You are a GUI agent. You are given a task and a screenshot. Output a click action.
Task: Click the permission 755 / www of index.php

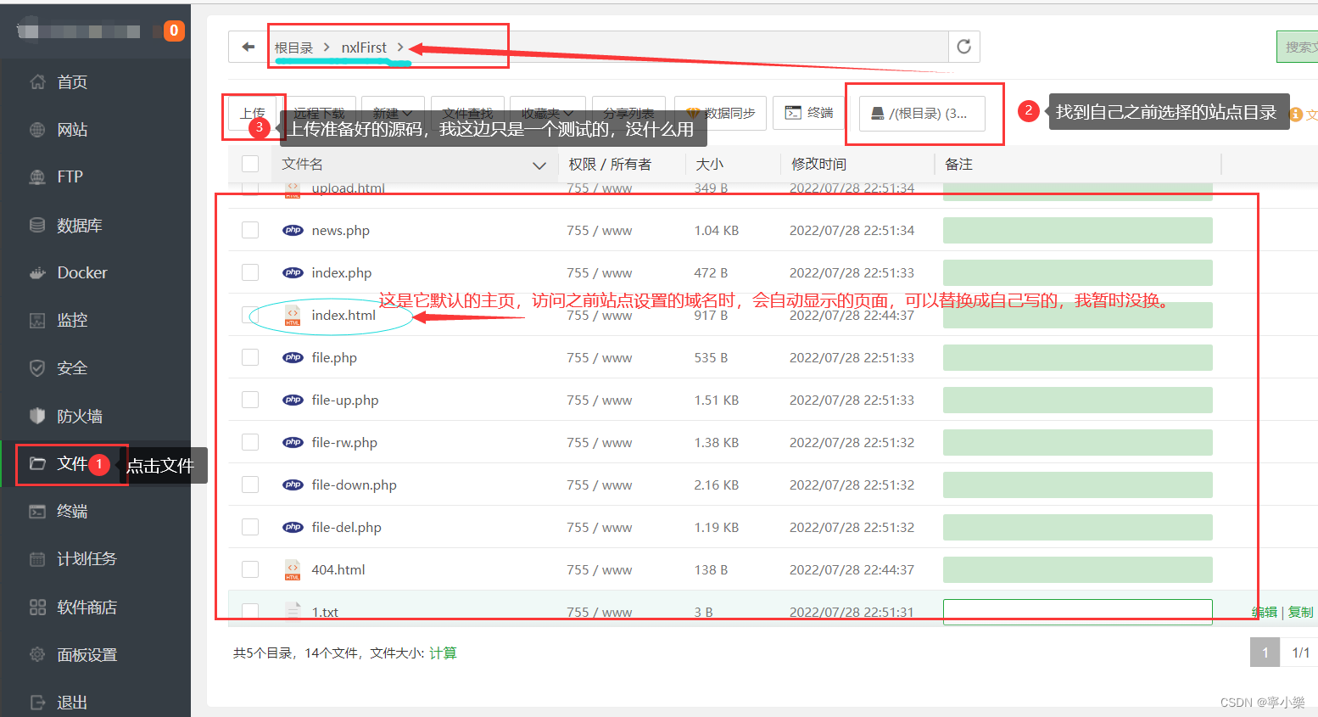[x=599, y=273]
